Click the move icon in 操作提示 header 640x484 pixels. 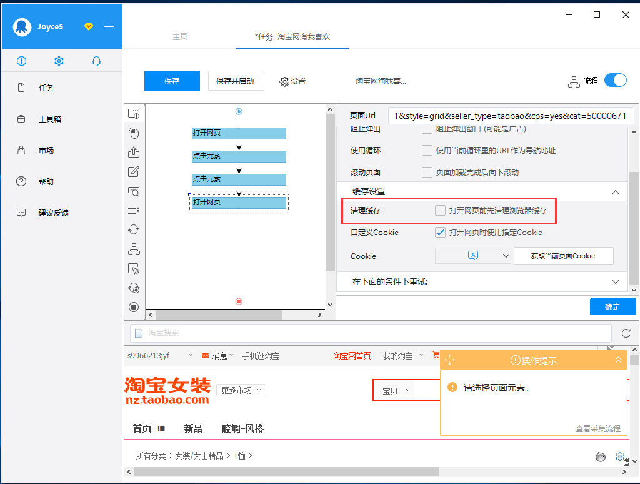pyautogui.click(x=450, y=360)
